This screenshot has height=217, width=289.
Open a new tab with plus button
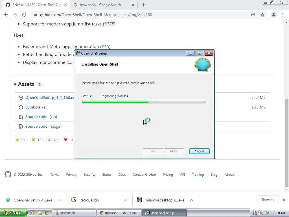click(144, 5)
